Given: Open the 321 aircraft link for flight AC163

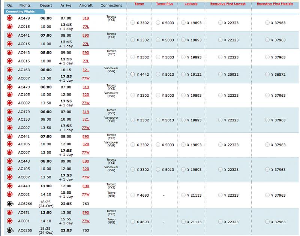Looking at the screenshot, I should coord(86,70).
